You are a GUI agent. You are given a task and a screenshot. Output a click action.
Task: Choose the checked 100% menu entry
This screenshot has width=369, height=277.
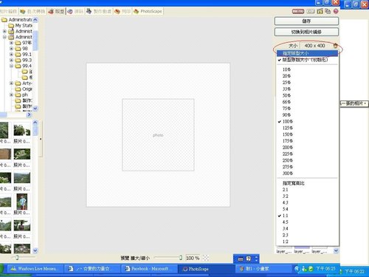click(307, 121)
